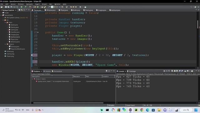Open the Windows Start button on taskbar
Viewport: 200px width, 113px height.
click(x=196, y=110)
